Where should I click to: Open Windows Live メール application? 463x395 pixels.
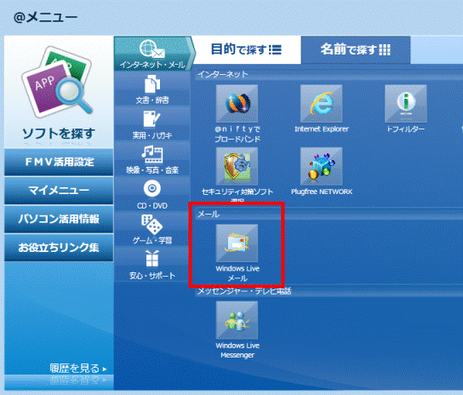(237, 243)
